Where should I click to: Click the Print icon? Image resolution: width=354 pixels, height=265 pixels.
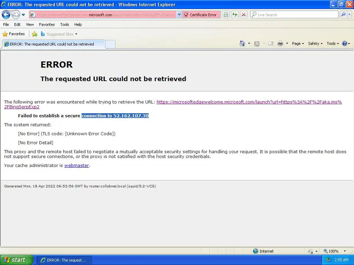click(280, 43)
